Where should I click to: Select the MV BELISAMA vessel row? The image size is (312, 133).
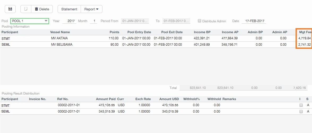(62, 45)
